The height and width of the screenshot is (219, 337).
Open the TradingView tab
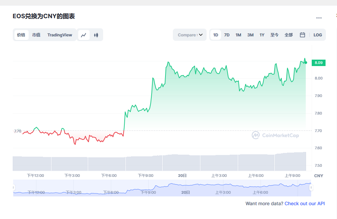point(60,35)
